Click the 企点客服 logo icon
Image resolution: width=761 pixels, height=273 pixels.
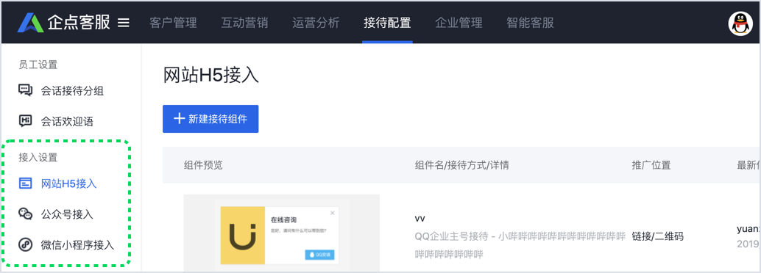pyautogui.click(x=31, y=22)
